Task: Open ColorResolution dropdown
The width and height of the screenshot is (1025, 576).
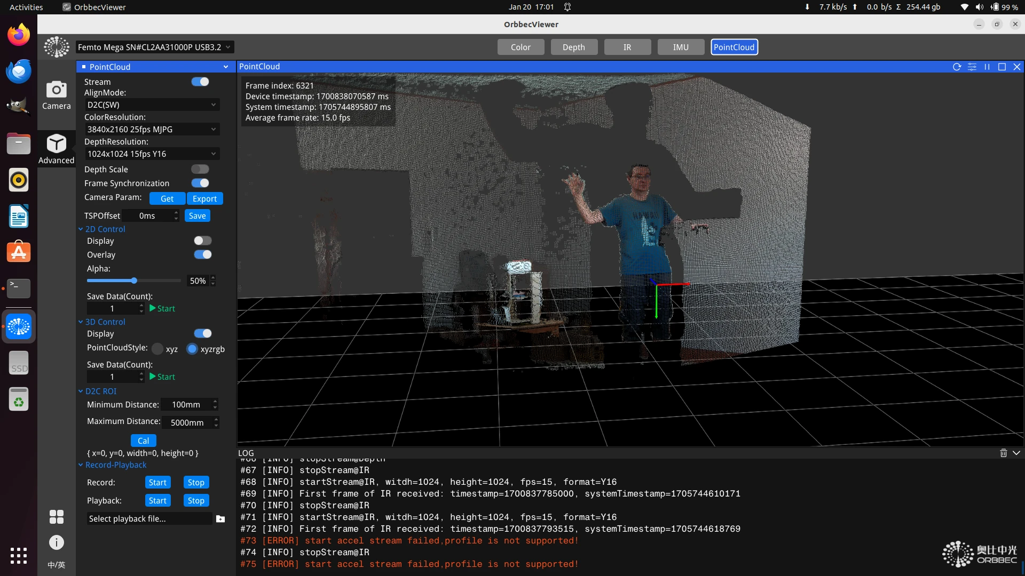Action: pyautogui.click(x=152, y=129)
